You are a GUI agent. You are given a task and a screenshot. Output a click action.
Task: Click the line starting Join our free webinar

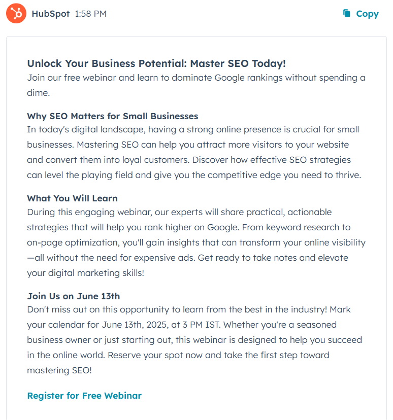point(196,78)
